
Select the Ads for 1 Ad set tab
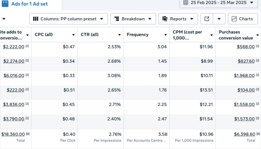(x=29, y=4)
